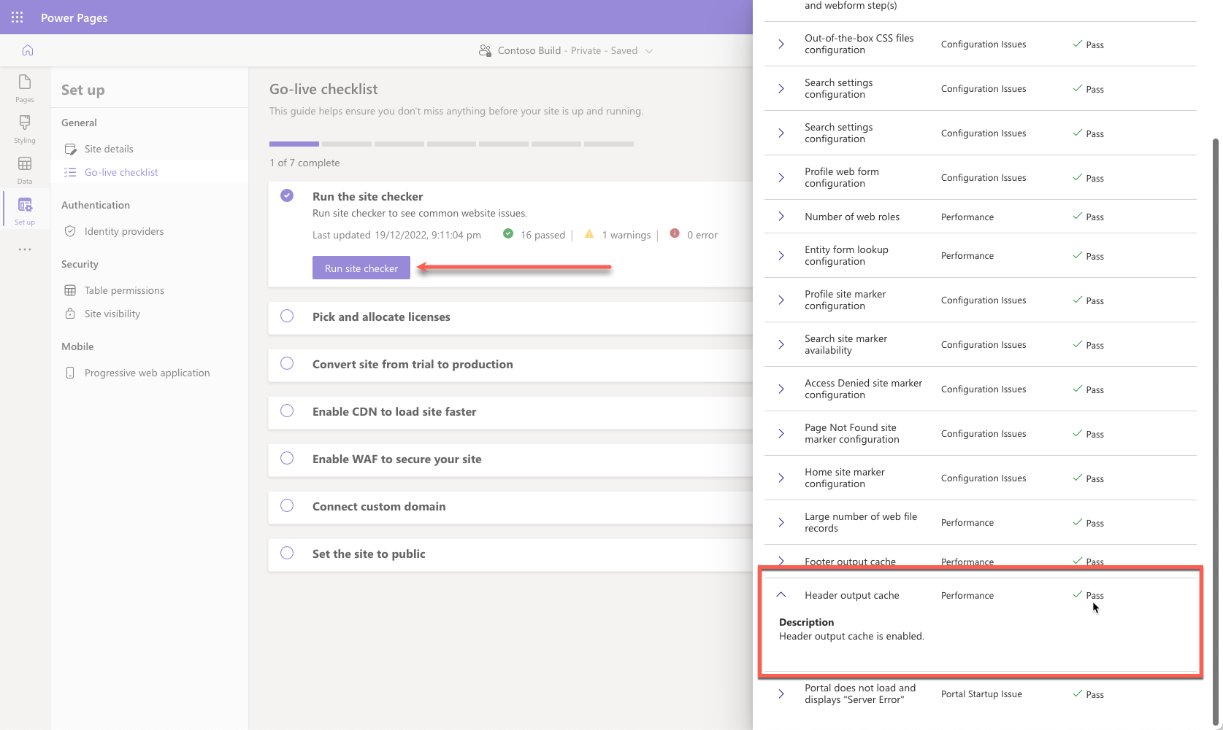The image size is (1223, 730).
Task: Open the Pages workspace icon
Action: [25, 88]
